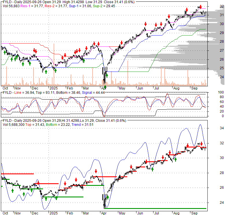Select the 'Signal = 44.44' oscillator label
The height and width of the screenshot is (215, 225).
pos(93,93)
